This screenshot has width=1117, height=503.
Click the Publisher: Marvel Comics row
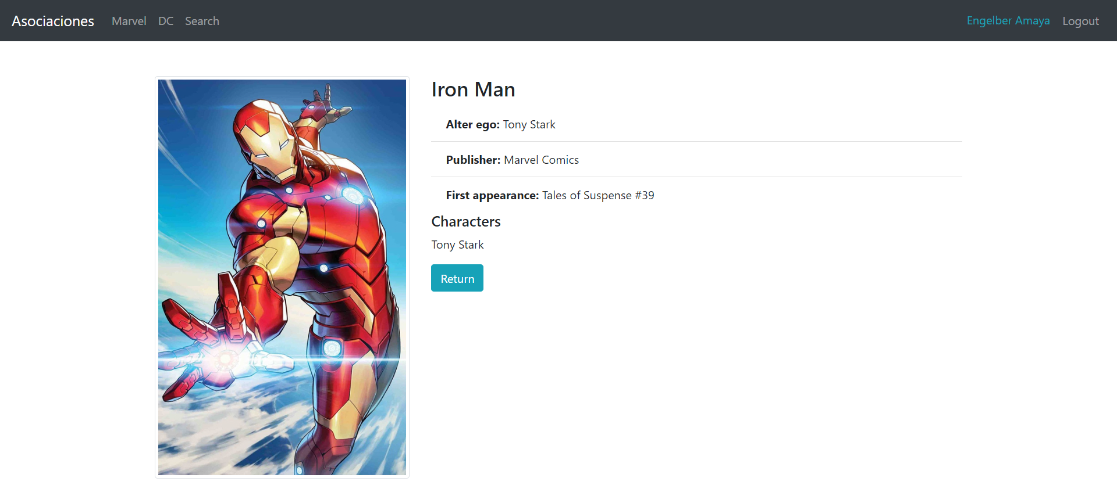click(696, 160)
